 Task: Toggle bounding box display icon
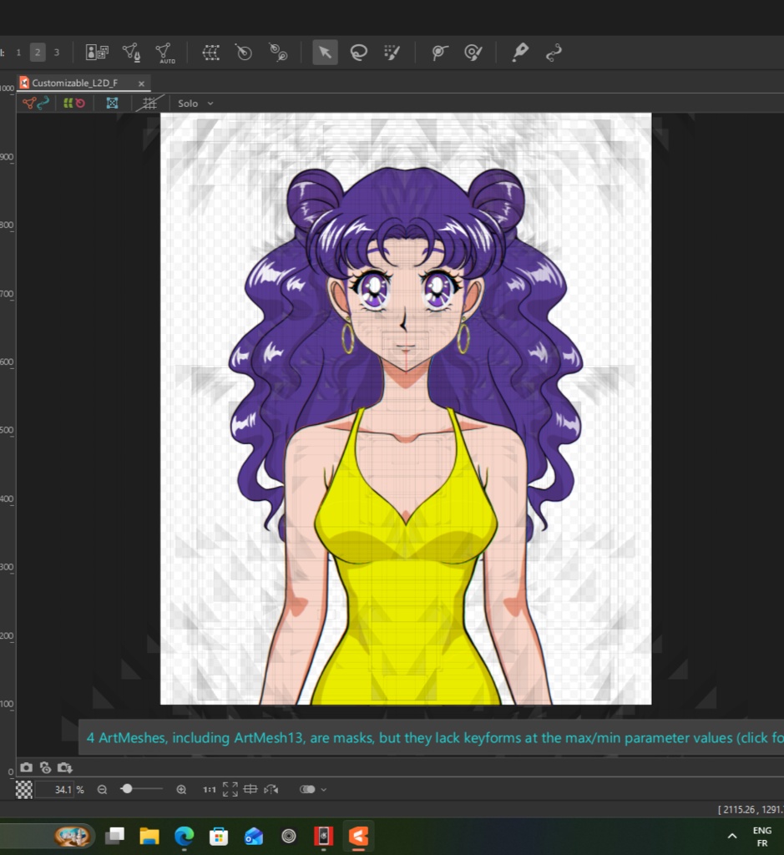113,103
